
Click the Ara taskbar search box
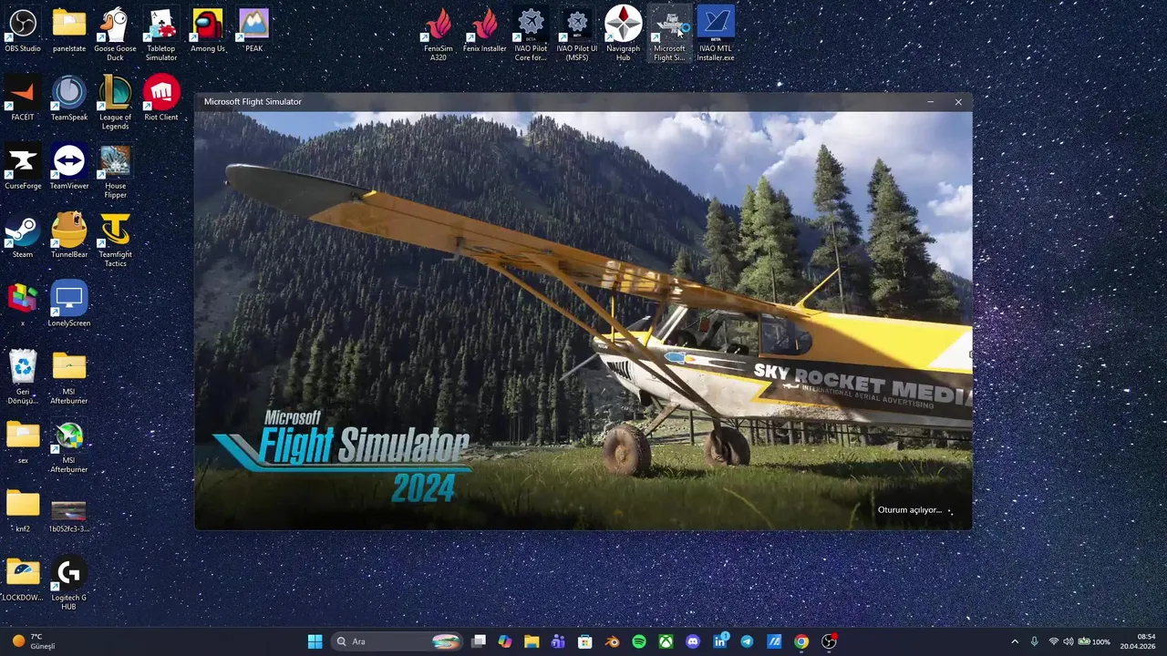coord(397,641)
